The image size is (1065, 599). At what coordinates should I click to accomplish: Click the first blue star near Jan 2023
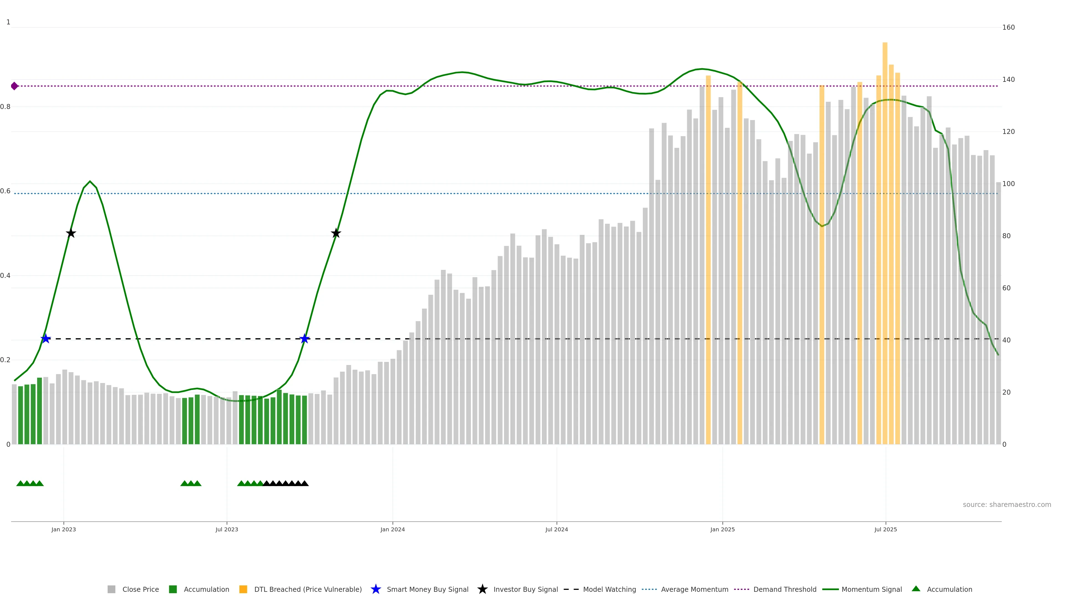pos(46,339)
